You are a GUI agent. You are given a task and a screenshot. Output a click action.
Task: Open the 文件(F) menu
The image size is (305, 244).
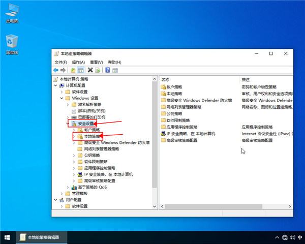60,62
